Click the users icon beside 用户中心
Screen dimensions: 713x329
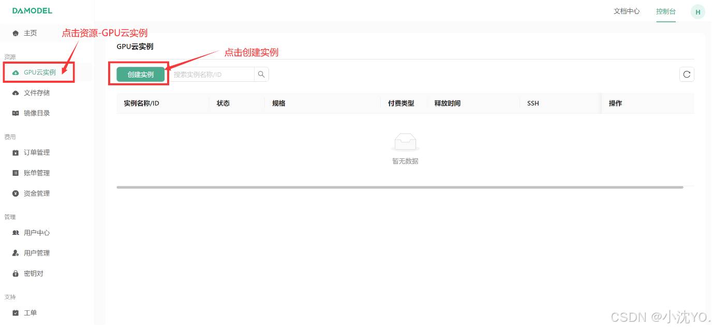click(x=16, y=233)
